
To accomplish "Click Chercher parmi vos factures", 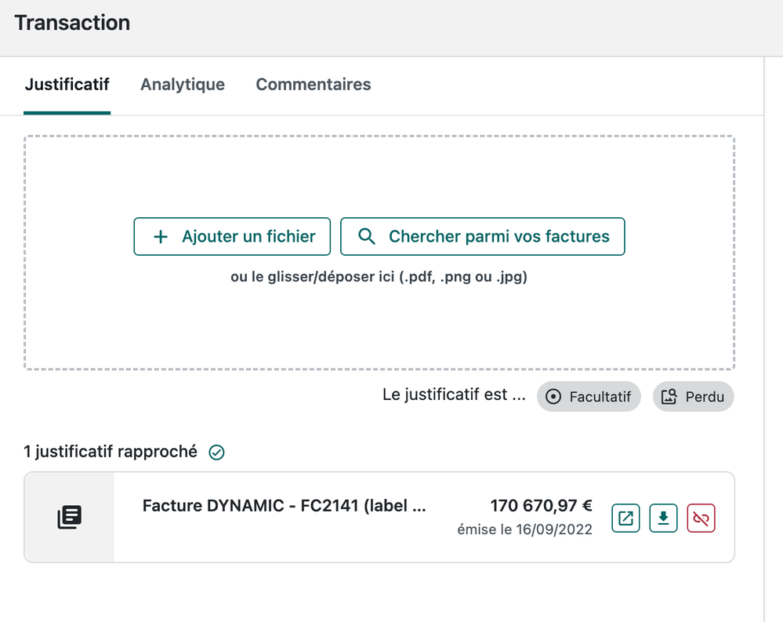I will [483, 237].
